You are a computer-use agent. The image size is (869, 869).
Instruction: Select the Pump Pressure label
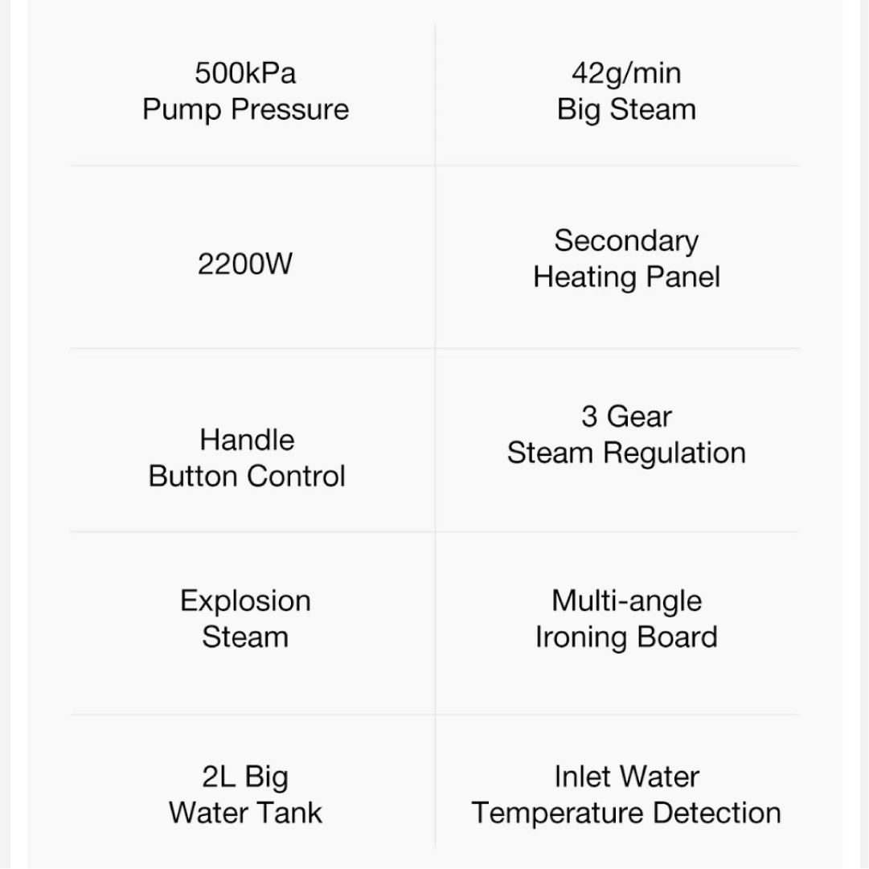(245, 109)
